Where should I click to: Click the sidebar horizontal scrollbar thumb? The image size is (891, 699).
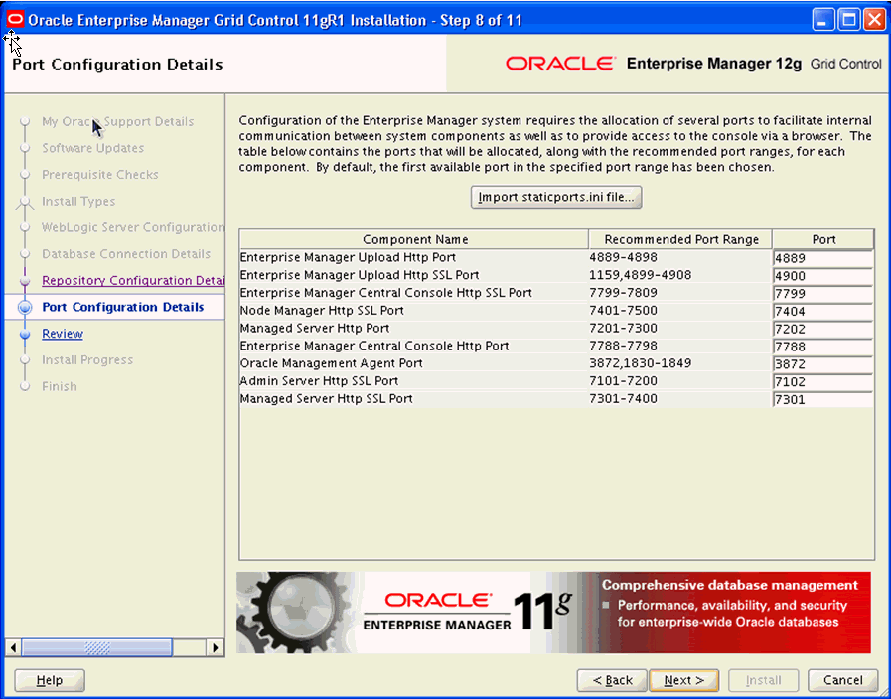96,648
